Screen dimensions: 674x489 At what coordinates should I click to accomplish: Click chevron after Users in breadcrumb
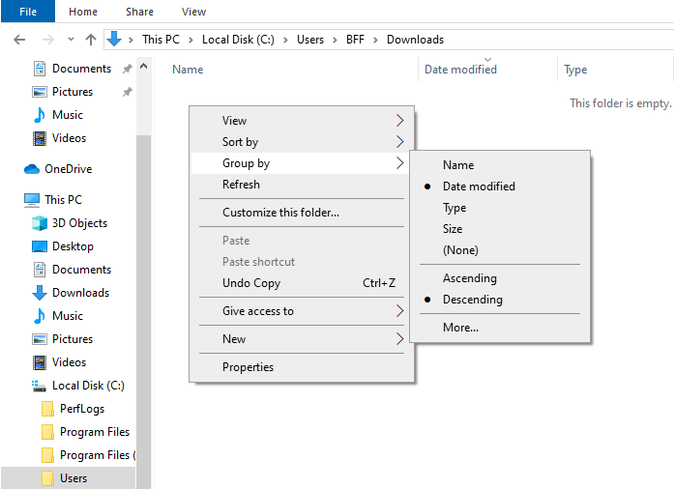click(x=335, y=40)
